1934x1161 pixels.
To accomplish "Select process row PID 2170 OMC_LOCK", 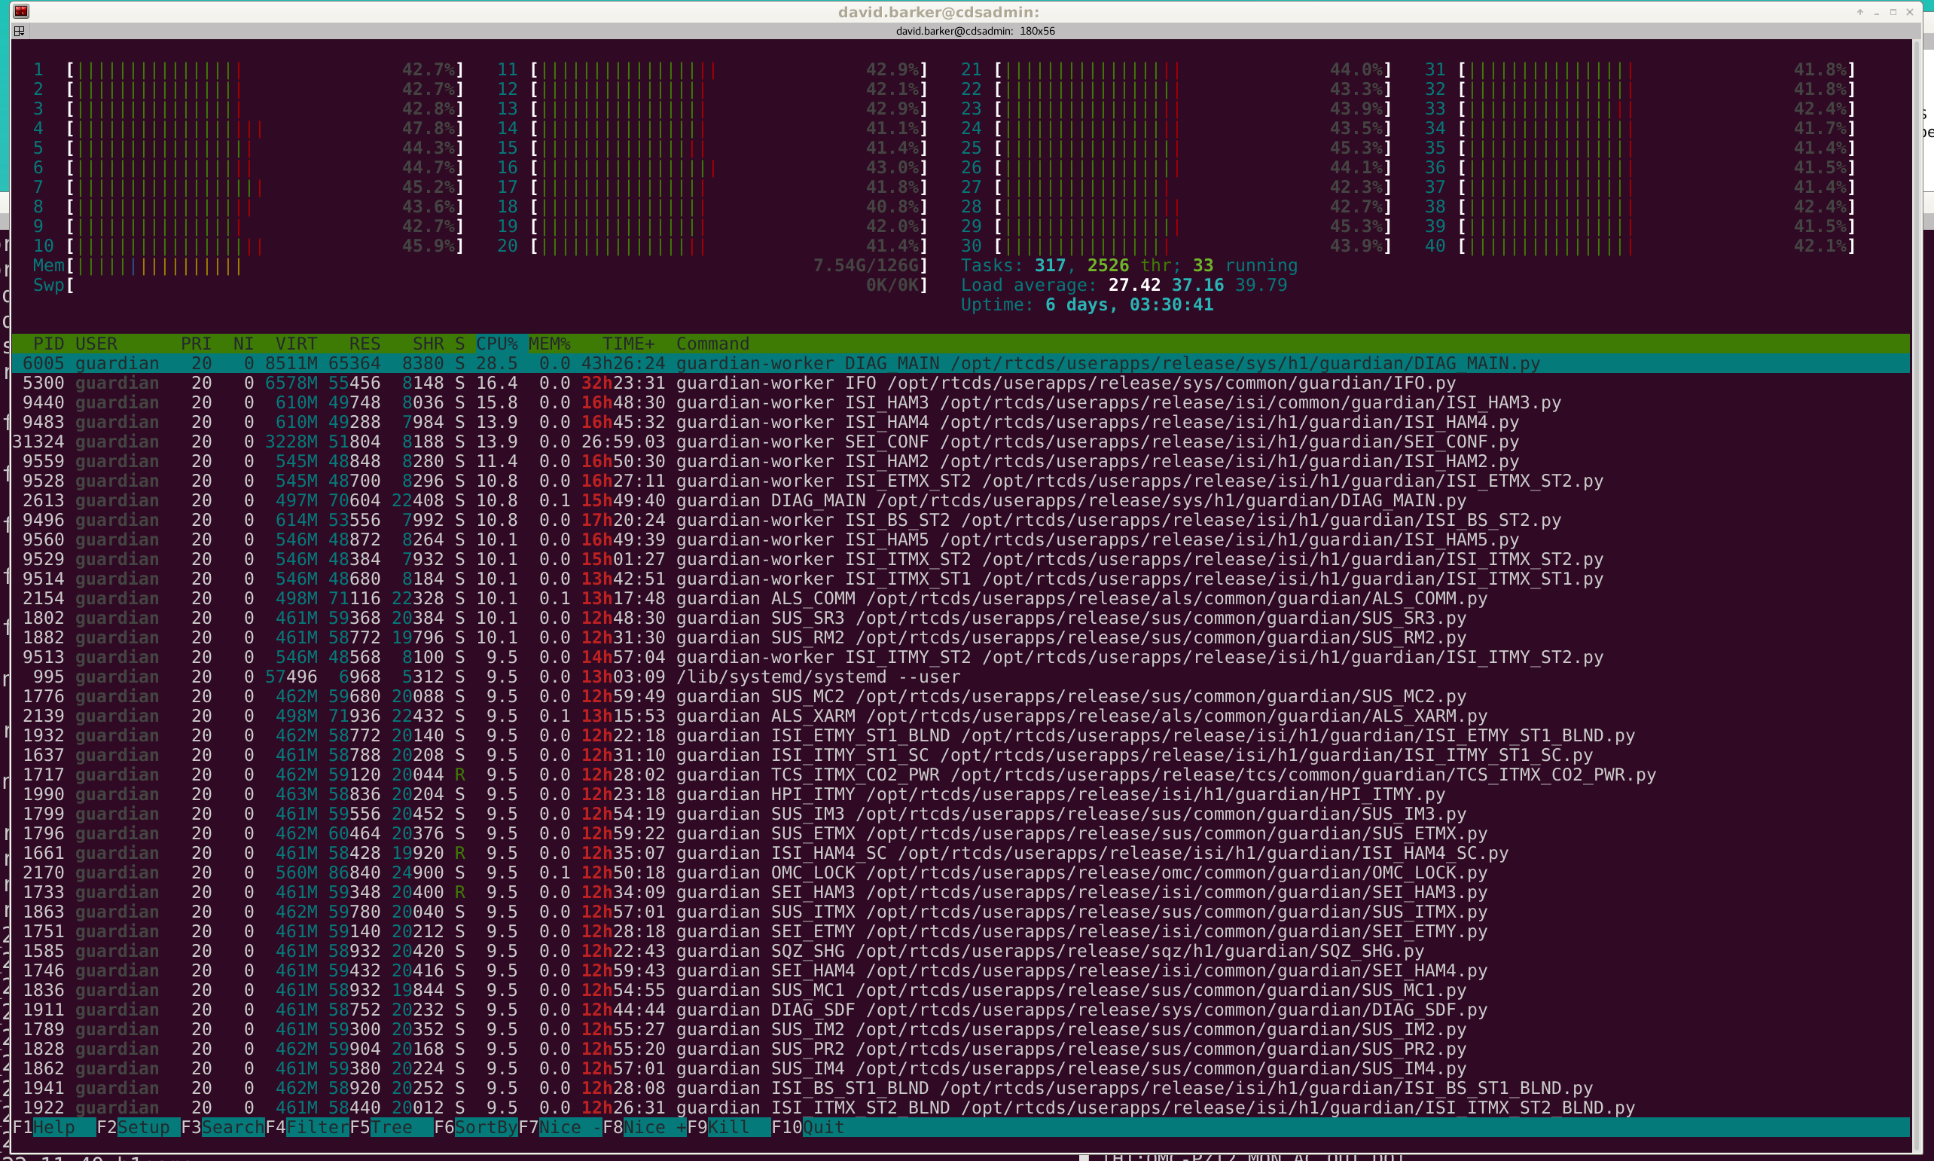I will coord(960,872).
